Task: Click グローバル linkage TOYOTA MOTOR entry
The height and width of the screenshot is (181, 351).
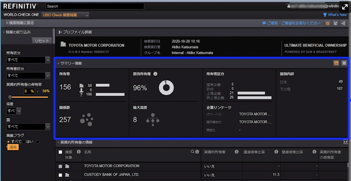Action: [255, 114]
